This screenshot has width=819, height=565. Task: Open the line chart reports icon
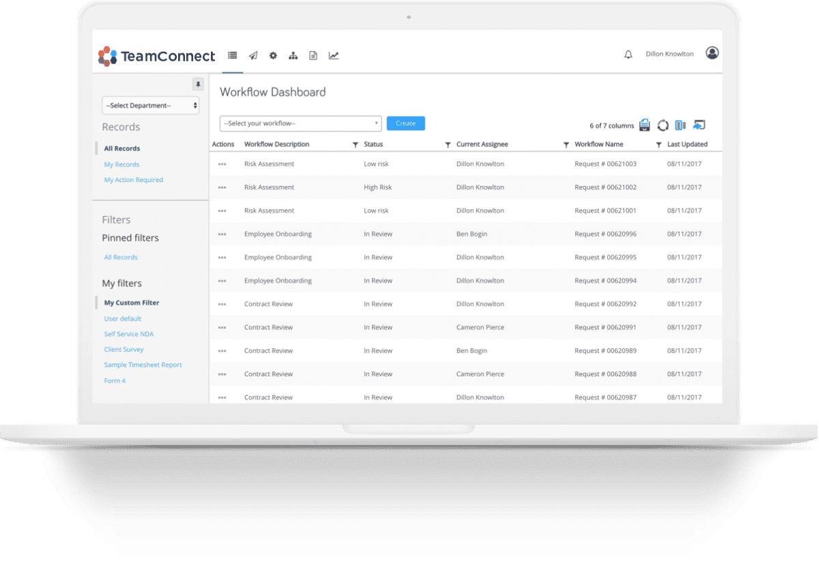tap(334, 56)
